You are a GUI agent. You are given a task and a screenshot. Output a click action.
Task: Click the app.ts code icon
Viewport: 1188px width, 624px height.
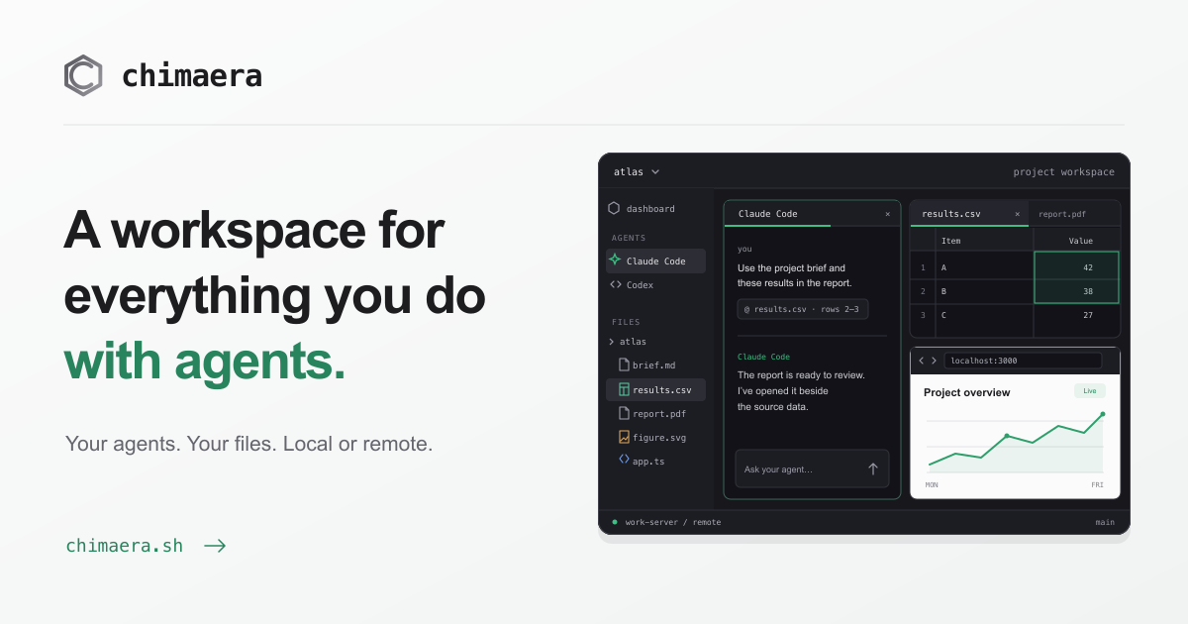[x=624, y=460]
